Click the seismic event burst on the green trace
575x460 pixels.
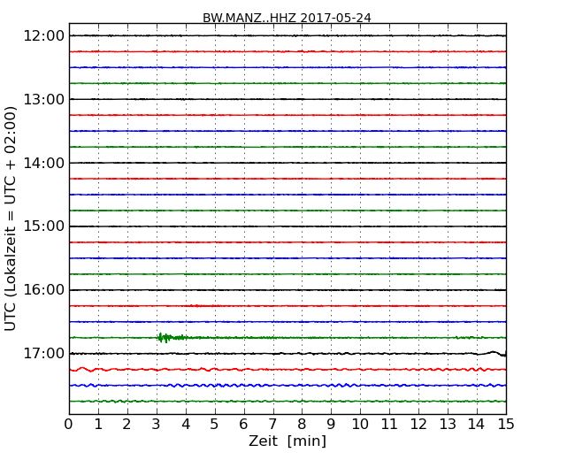tap(172, 337)
